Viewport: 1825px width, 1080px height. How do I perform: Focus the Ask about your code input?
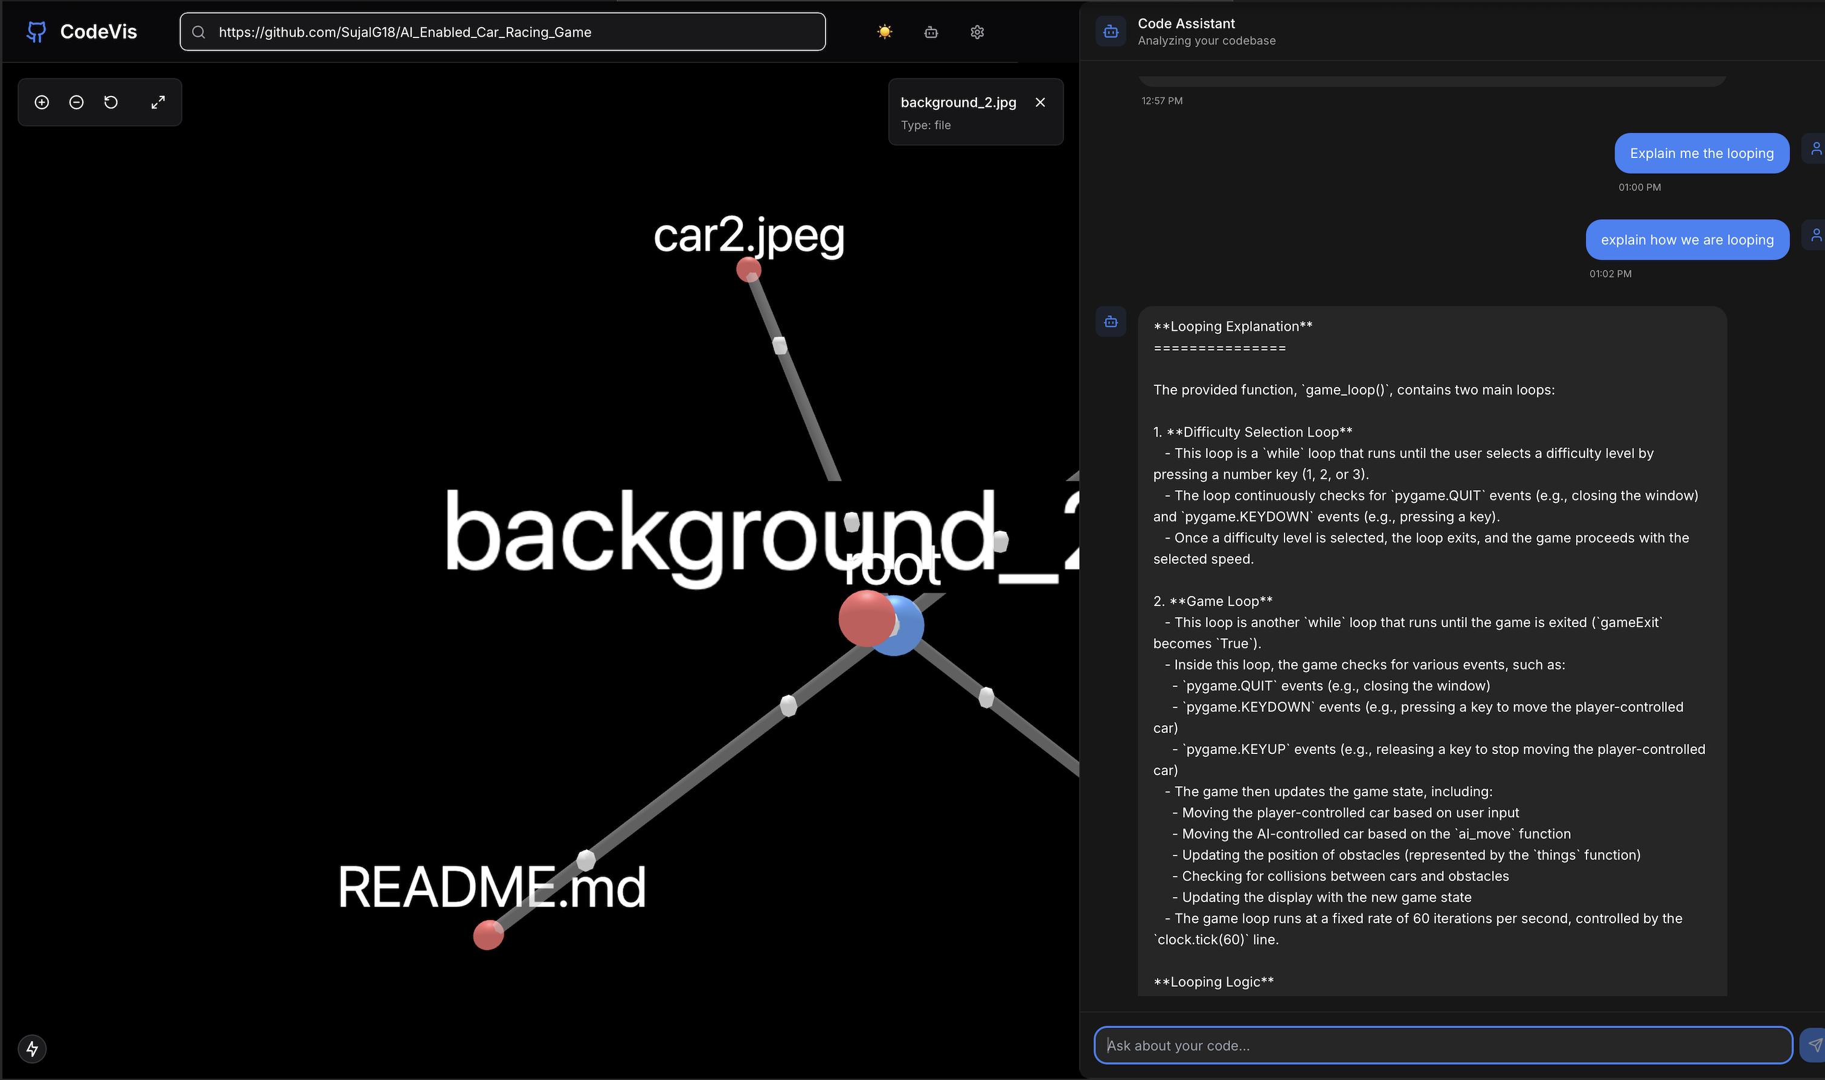(1442, 1045)
